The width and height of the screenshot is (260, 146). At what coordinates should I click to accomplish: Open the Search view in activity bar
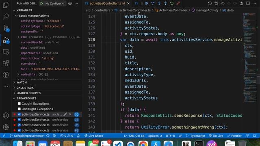[6, 16]
